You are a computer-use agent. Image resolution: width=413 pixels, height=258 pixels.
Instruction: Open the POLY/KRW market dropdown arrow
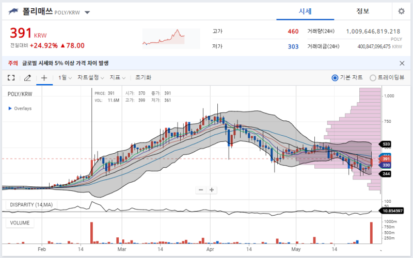pyautogui.click(x=87, y=12)
